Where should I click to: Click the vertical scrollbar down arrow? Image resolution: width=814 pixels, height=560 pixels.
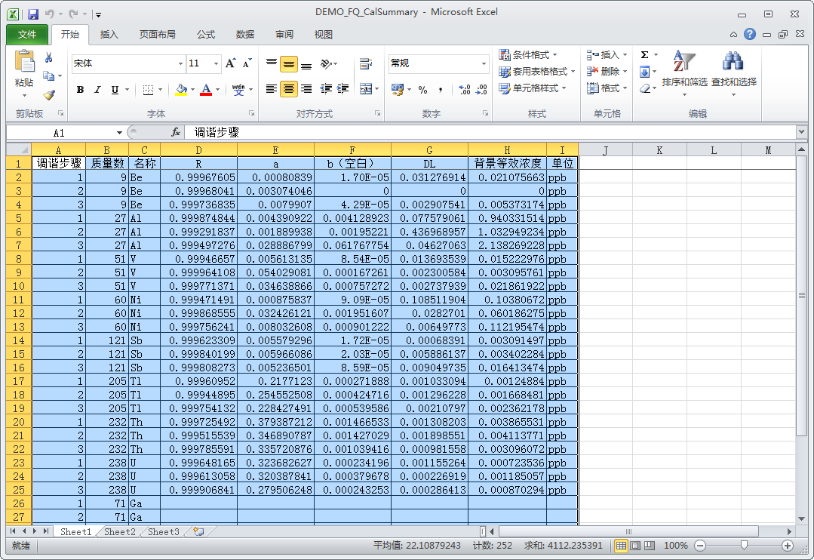pyautogui.click(x=801, y=518)
